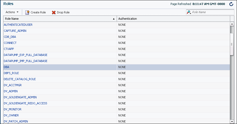Click scrollbar down arrow
This screenshot has width=237, height=124.
[232, 122]
